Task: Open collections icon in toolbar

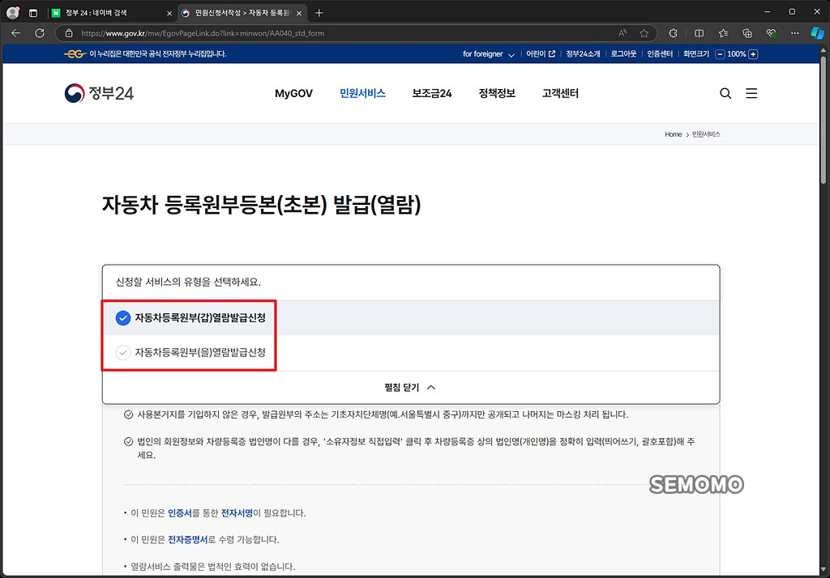Action: click(x=747, y=33)
